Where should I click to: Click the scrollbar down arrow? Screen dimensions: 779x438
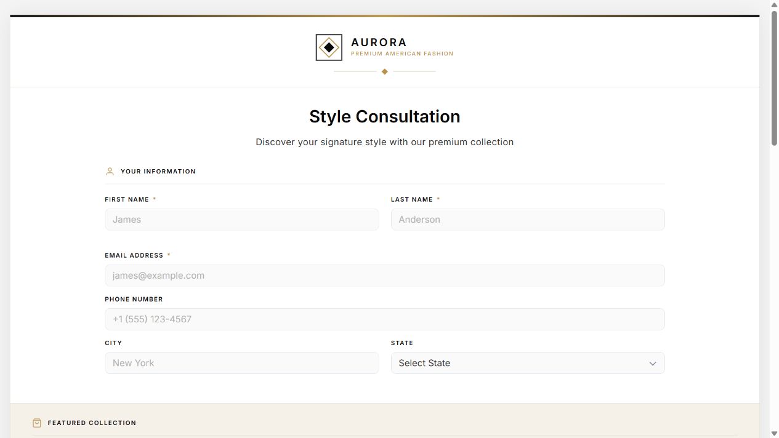tap(774, 434)
